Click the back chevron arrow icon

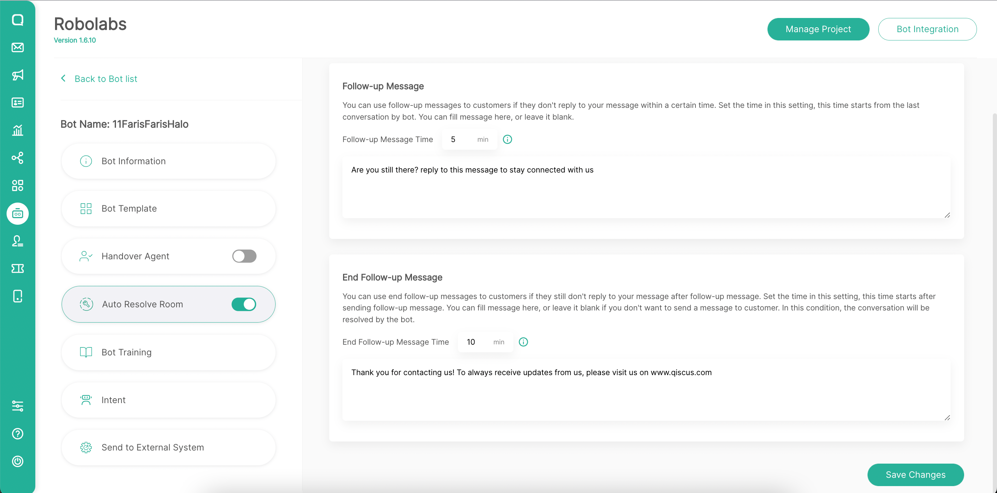click(x=63, y=78)
